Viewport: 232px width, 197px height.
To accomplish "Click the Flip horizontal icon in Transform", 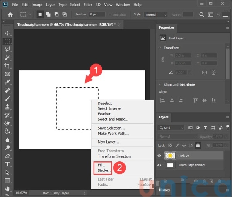I will coord(205,72).
